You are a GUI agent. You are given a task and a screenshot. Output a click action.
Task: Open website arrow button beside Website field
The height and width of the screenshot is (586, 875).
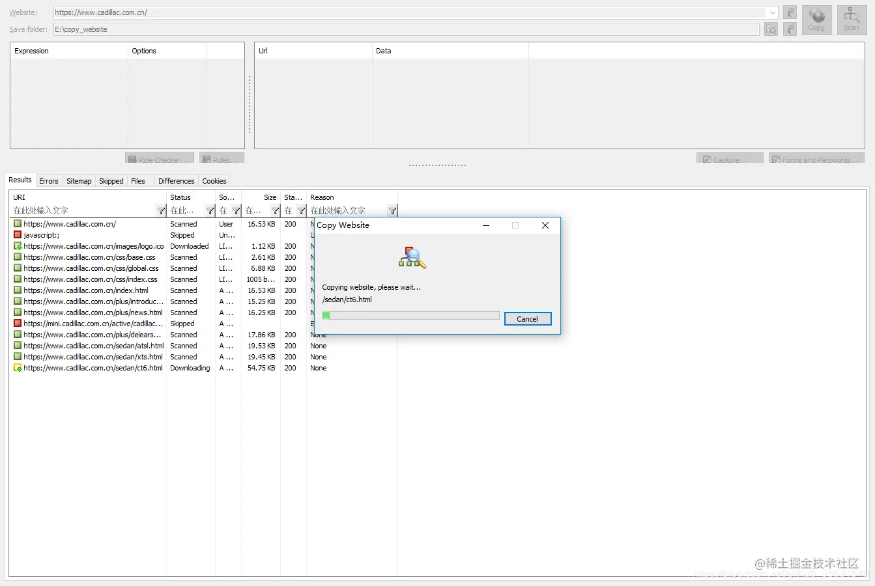click(790, 12)
